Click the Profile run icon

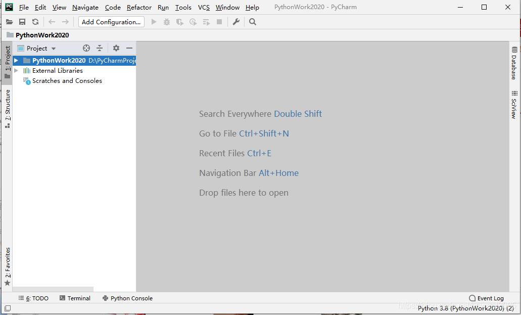click(193, 22)
